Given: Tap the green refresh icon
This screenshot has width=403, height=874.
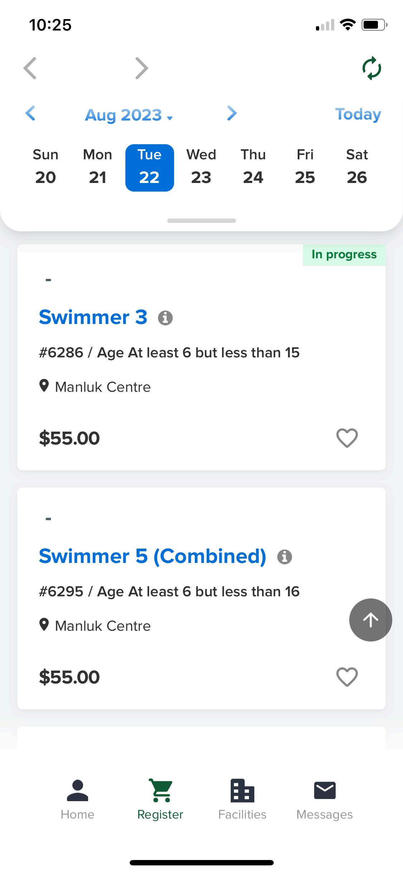Looking at the screenshot, I should pos(371,68).
